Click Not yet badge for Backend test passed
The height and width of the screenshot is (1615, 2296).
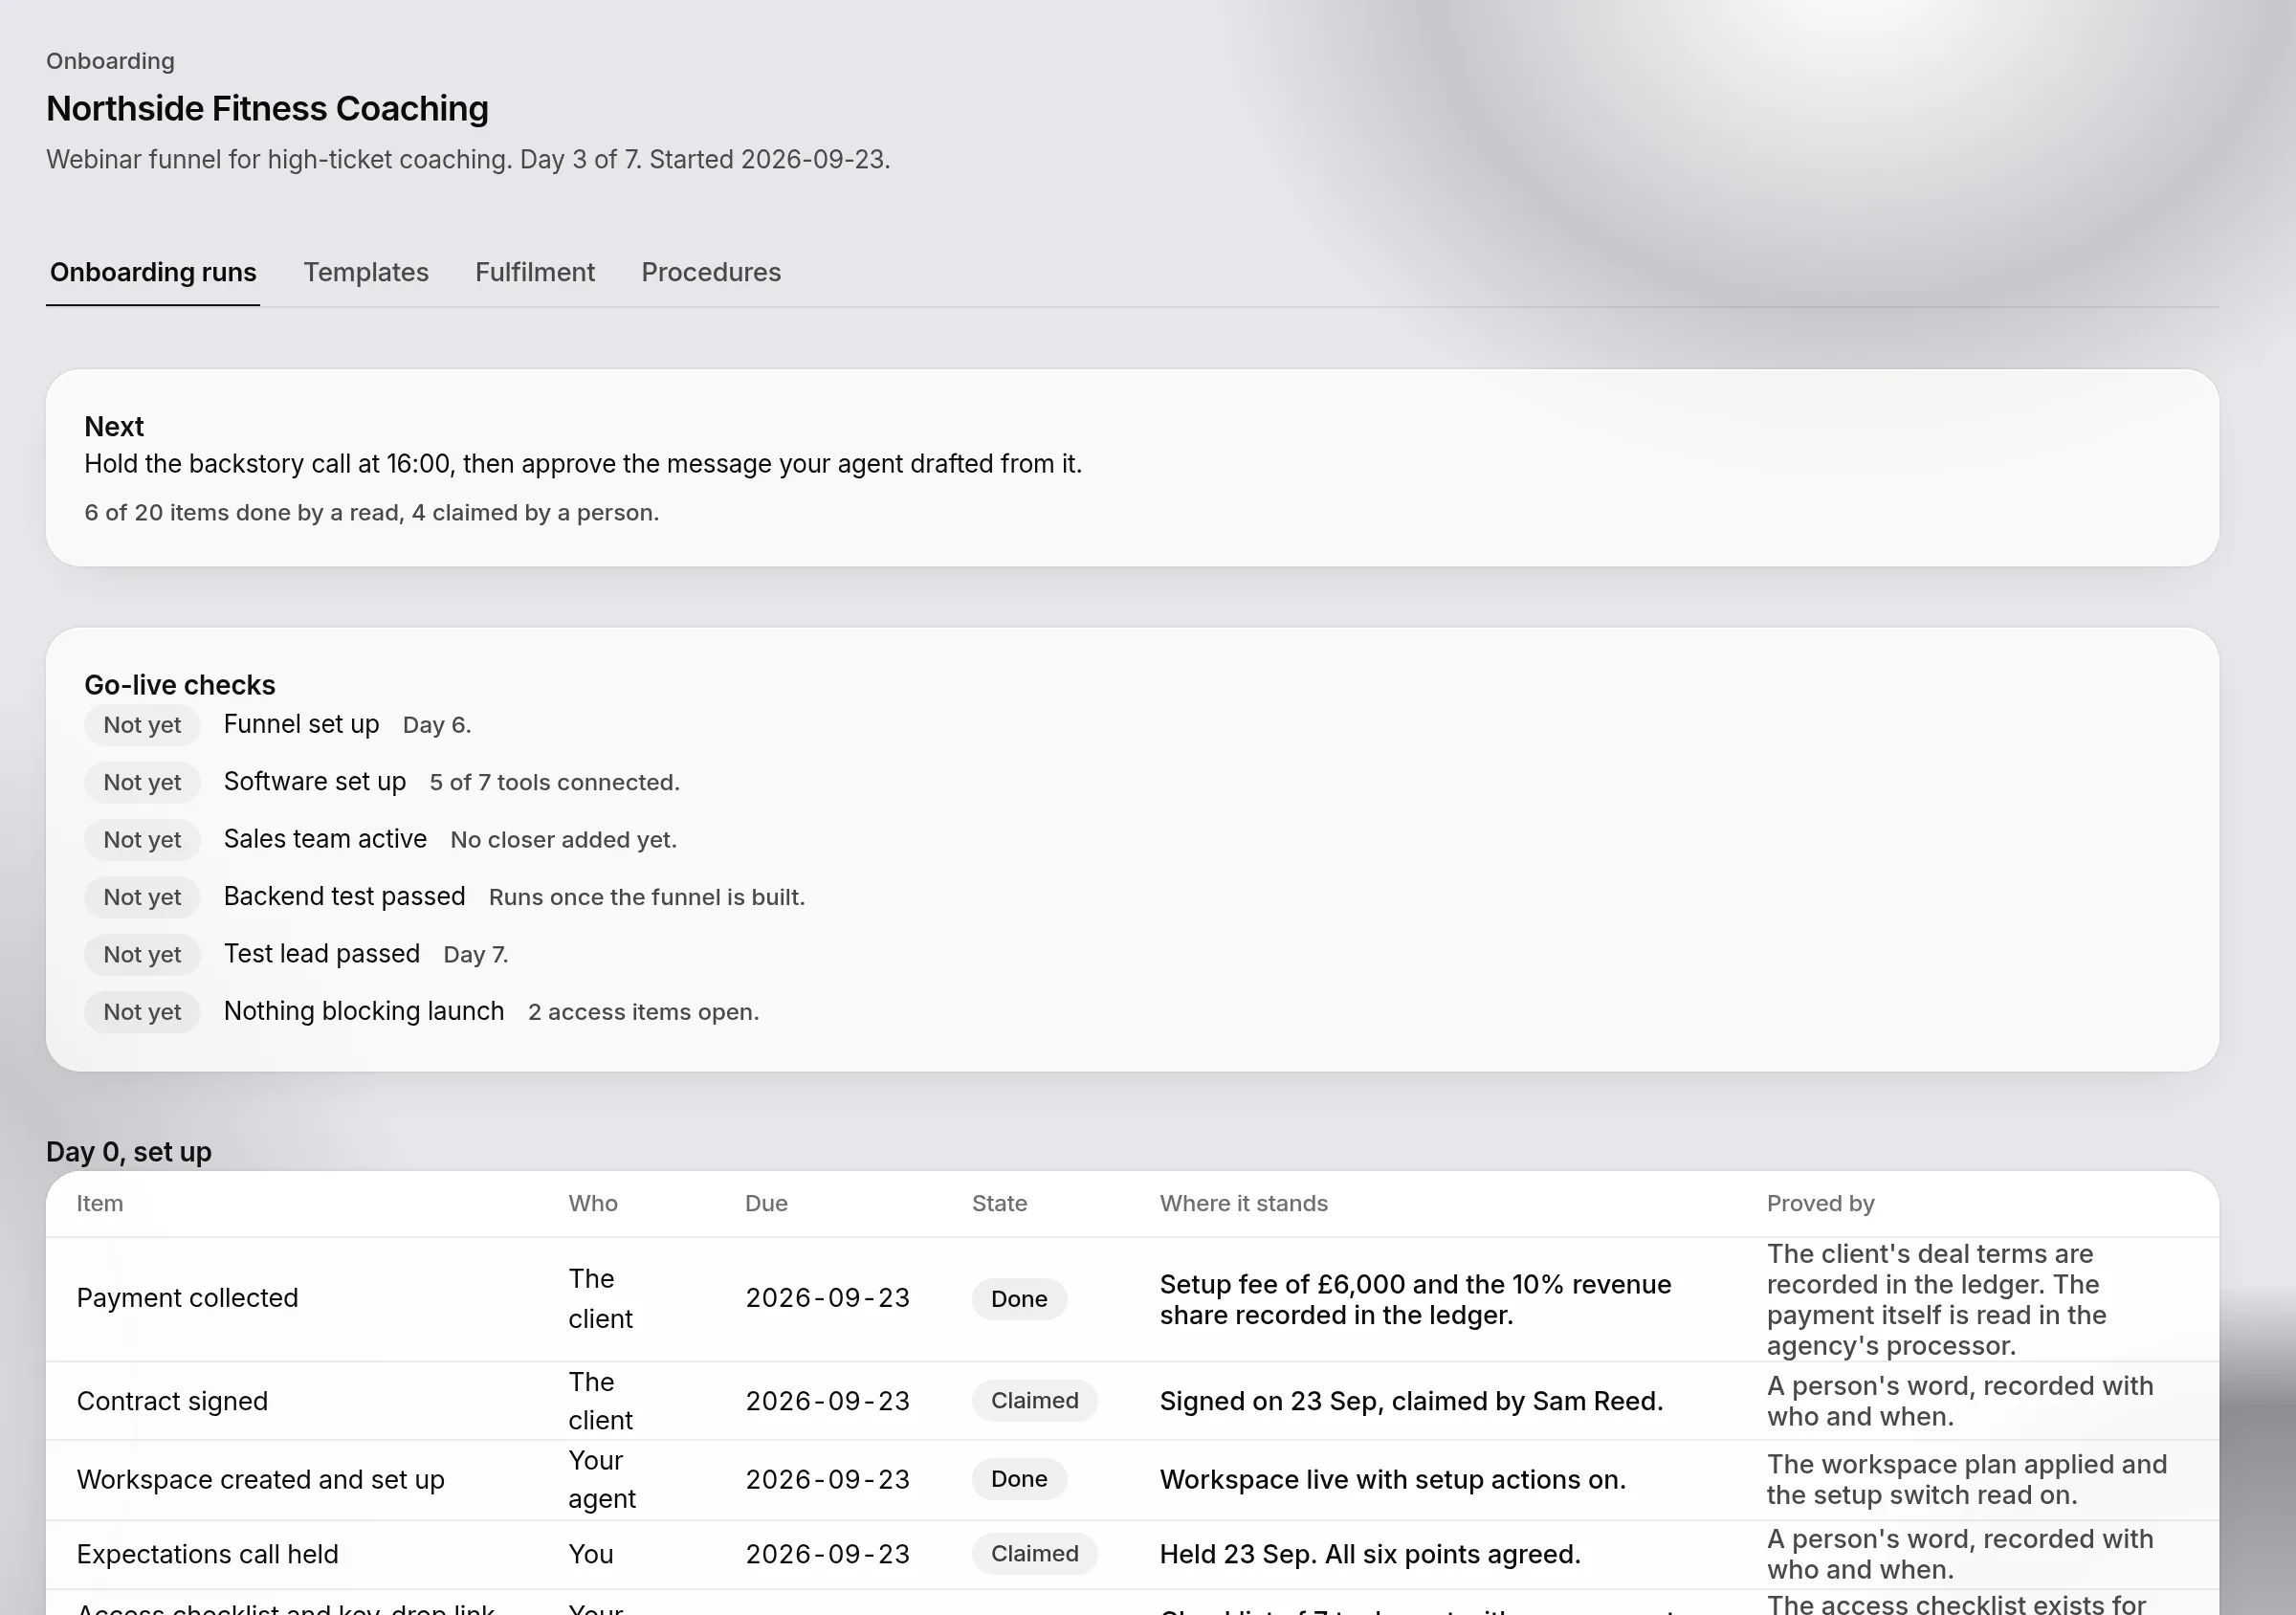pos(142,897)
